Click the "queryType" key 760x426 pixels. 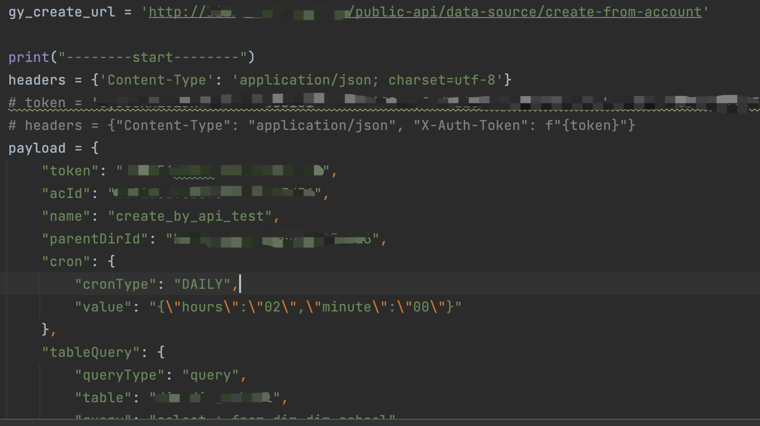point(119,375)
